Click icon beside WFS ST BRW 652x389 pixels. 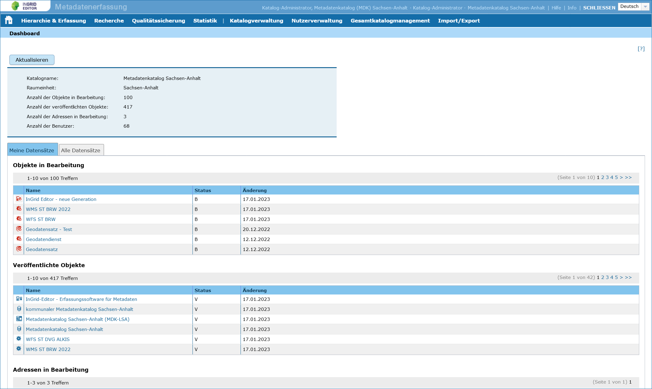pos(19,219)
